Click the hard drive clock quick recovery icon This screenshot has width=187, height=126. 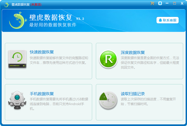point(17,59)
